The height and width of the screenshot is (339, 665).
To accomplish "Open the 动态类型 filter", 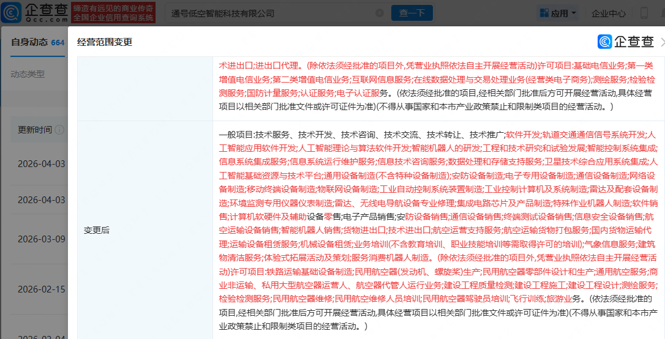I will coord(28,74).
